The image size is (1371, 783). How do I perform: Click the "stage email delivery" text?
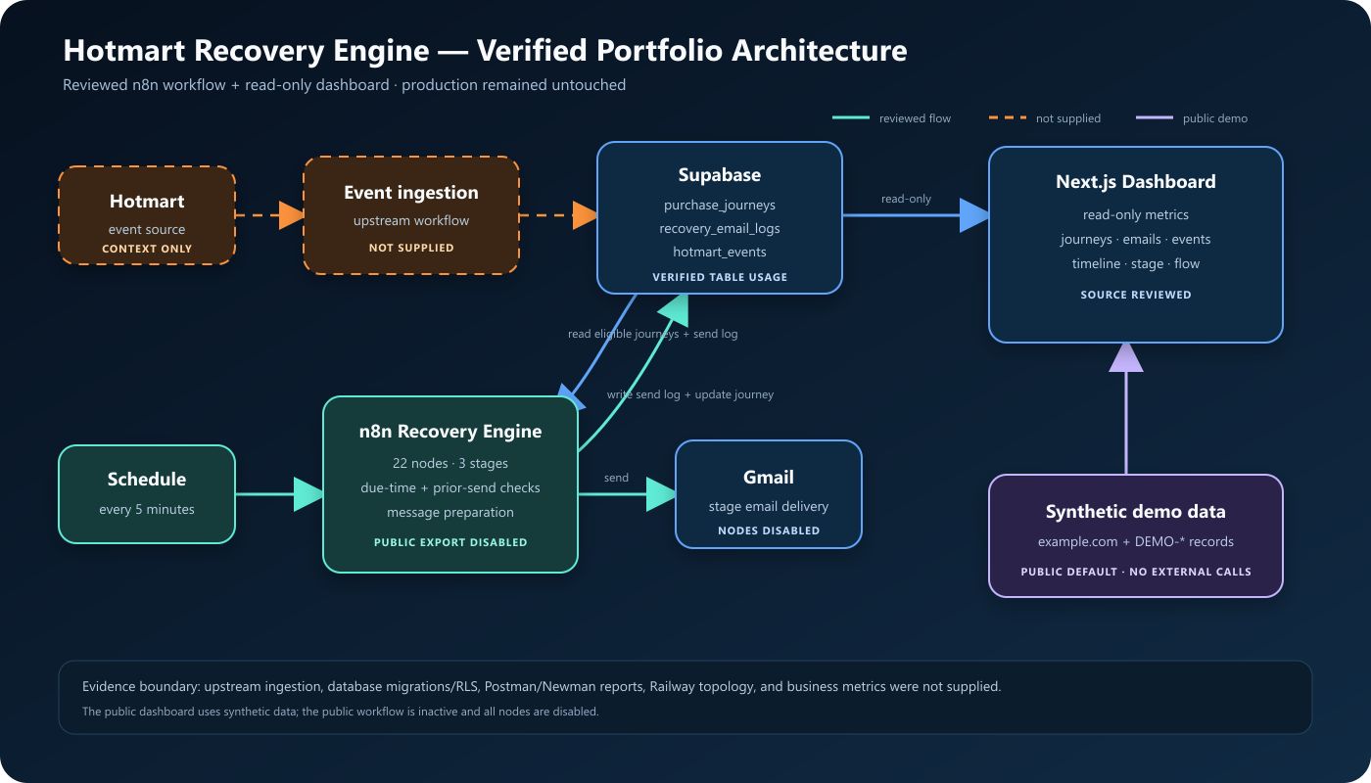(x=769, y=507)
